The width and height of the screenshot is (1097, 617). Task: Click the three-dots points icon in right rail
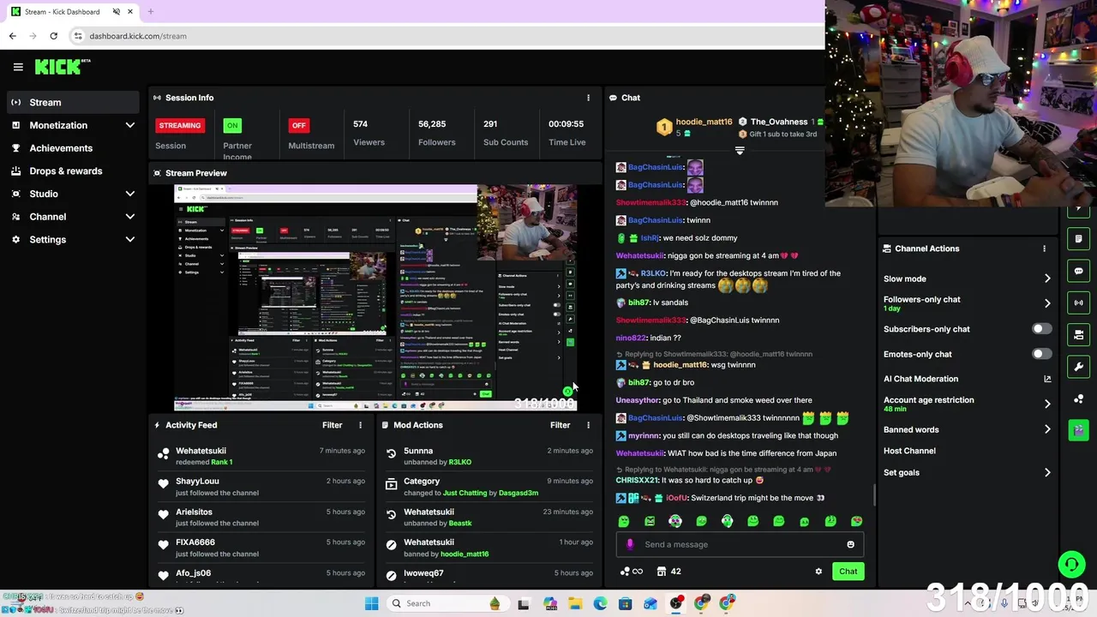(x=1078, y=398)
